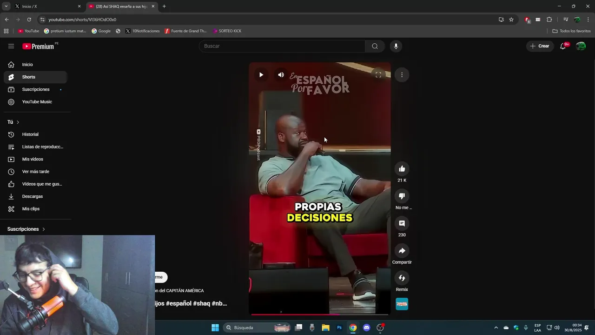Open Historial in the sidebar
595x335 pixels.
[35, 134]
